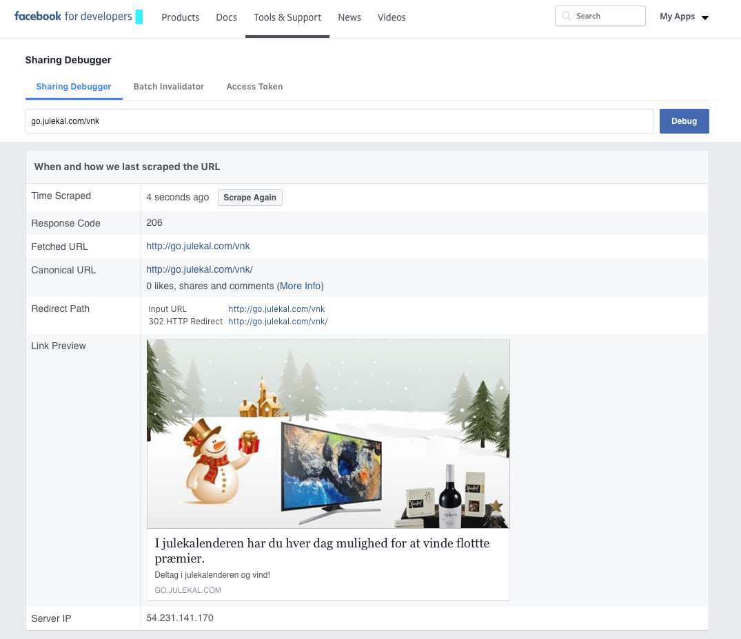Open the Videos page
Image resolution: width=741 pixels, height=639 pixels.
pos(392,17)
